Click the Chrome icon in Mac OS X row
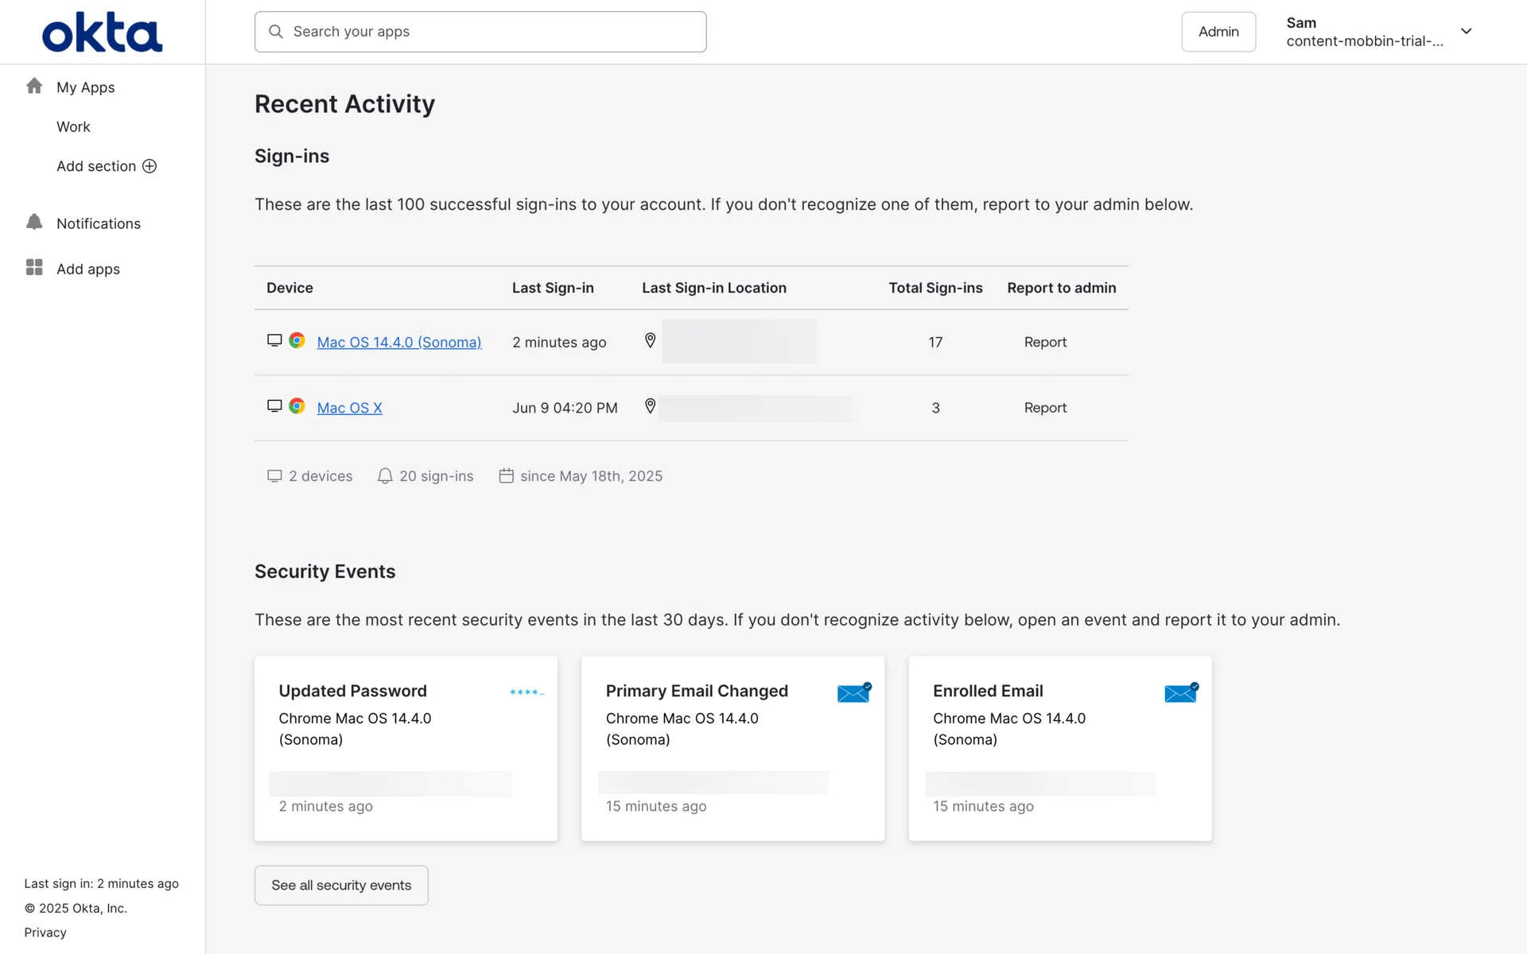Viewport: 1527px width, 954px height. (297, 406)
